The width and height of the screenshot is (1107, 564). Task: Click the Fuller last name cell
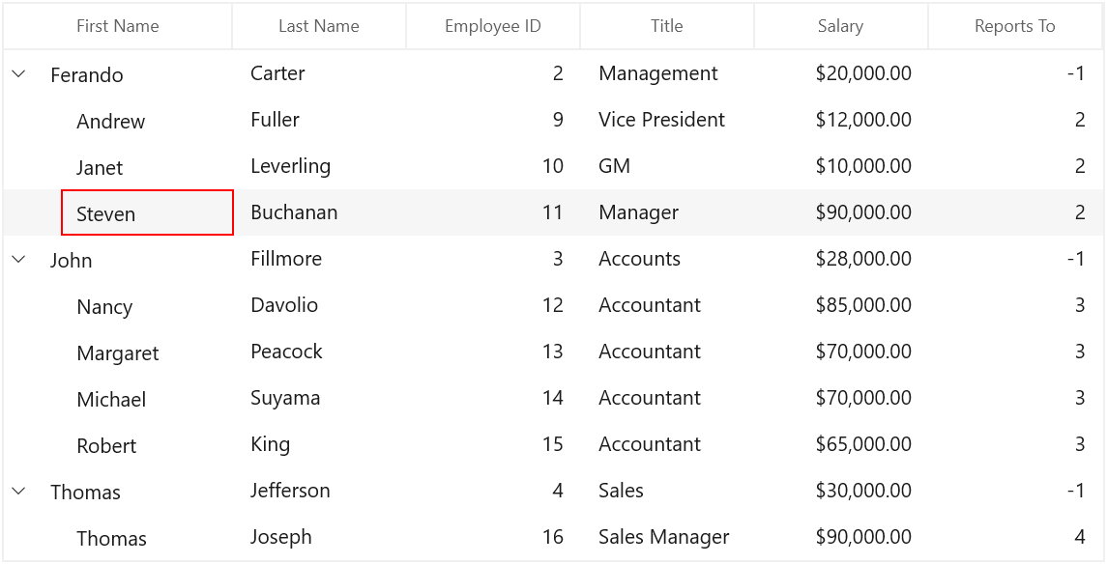pyautogui.click(x=319, y=119)
